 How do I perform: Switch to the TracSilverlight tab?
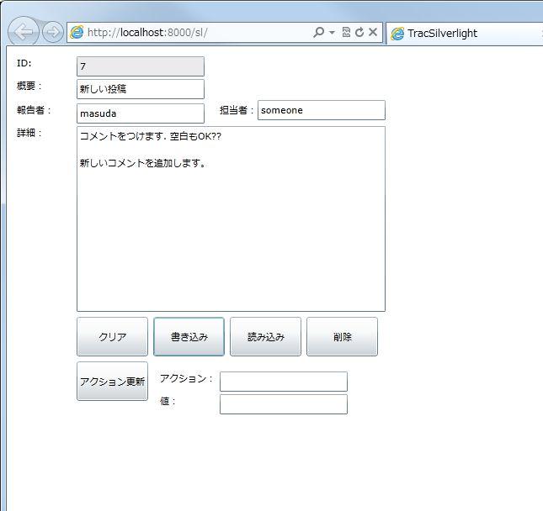[442, 34]
